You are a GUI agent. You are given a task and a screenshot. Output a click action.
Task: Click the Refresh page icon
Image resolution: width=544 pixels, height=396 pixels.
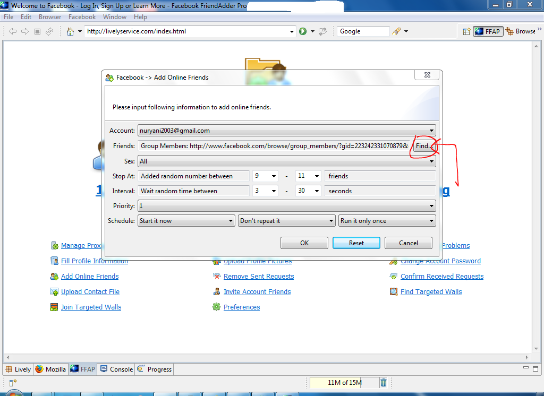tap(49, 31)
